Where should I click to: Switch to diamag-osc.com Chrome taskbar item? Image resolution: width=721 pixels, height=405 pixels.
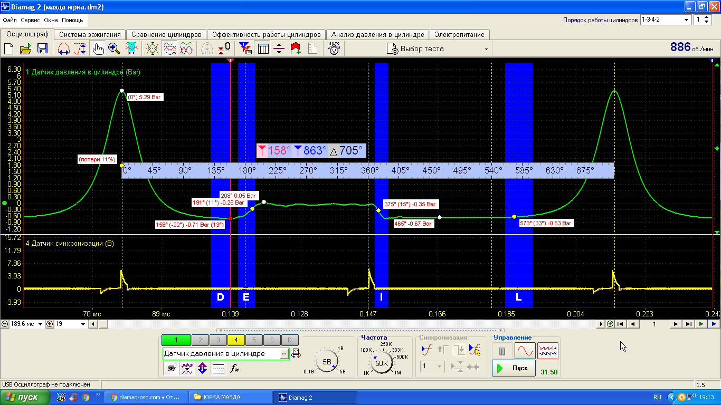click(x=146, y=397)
